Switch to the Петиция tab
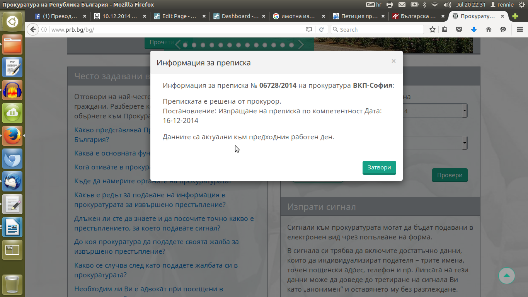Image resolution: width=528 pixels, height=297 pixels. [x=359, y=16]
